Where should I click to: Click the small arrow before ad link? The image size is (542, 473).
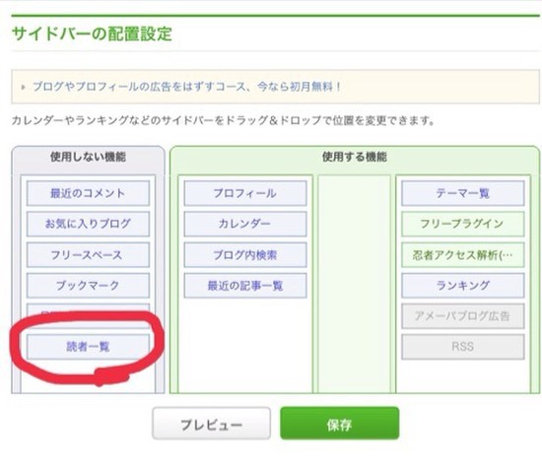click(24, 87)
